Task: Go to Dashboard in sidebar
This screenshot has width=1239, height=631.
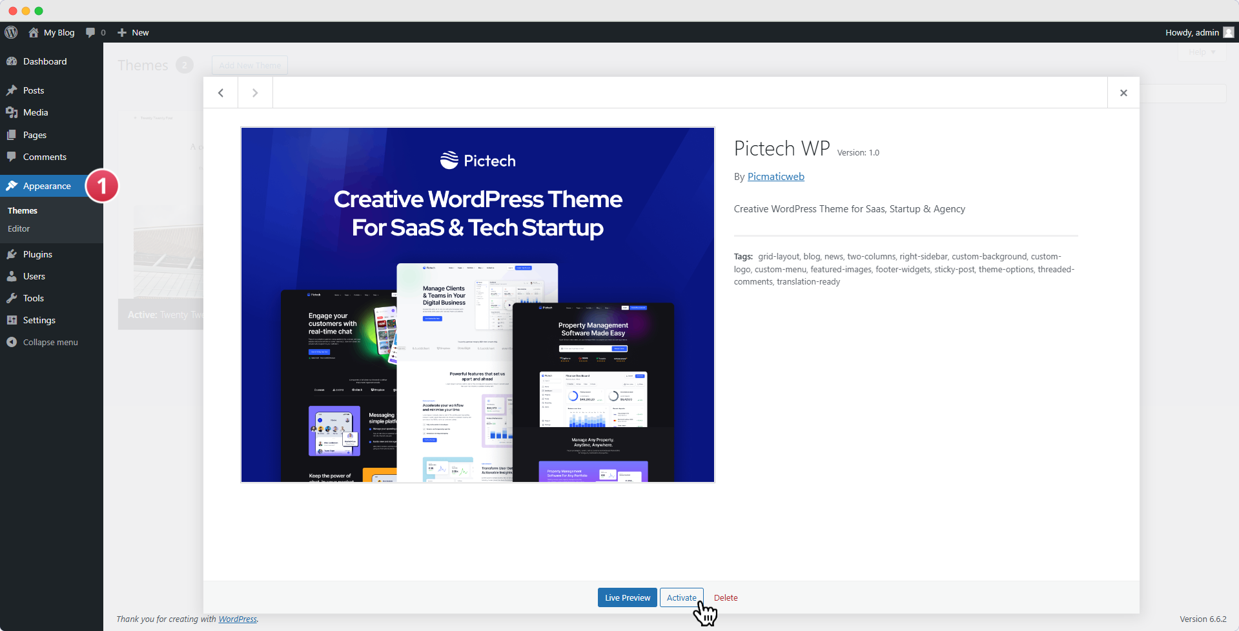Action: click(x=52, y=61)
